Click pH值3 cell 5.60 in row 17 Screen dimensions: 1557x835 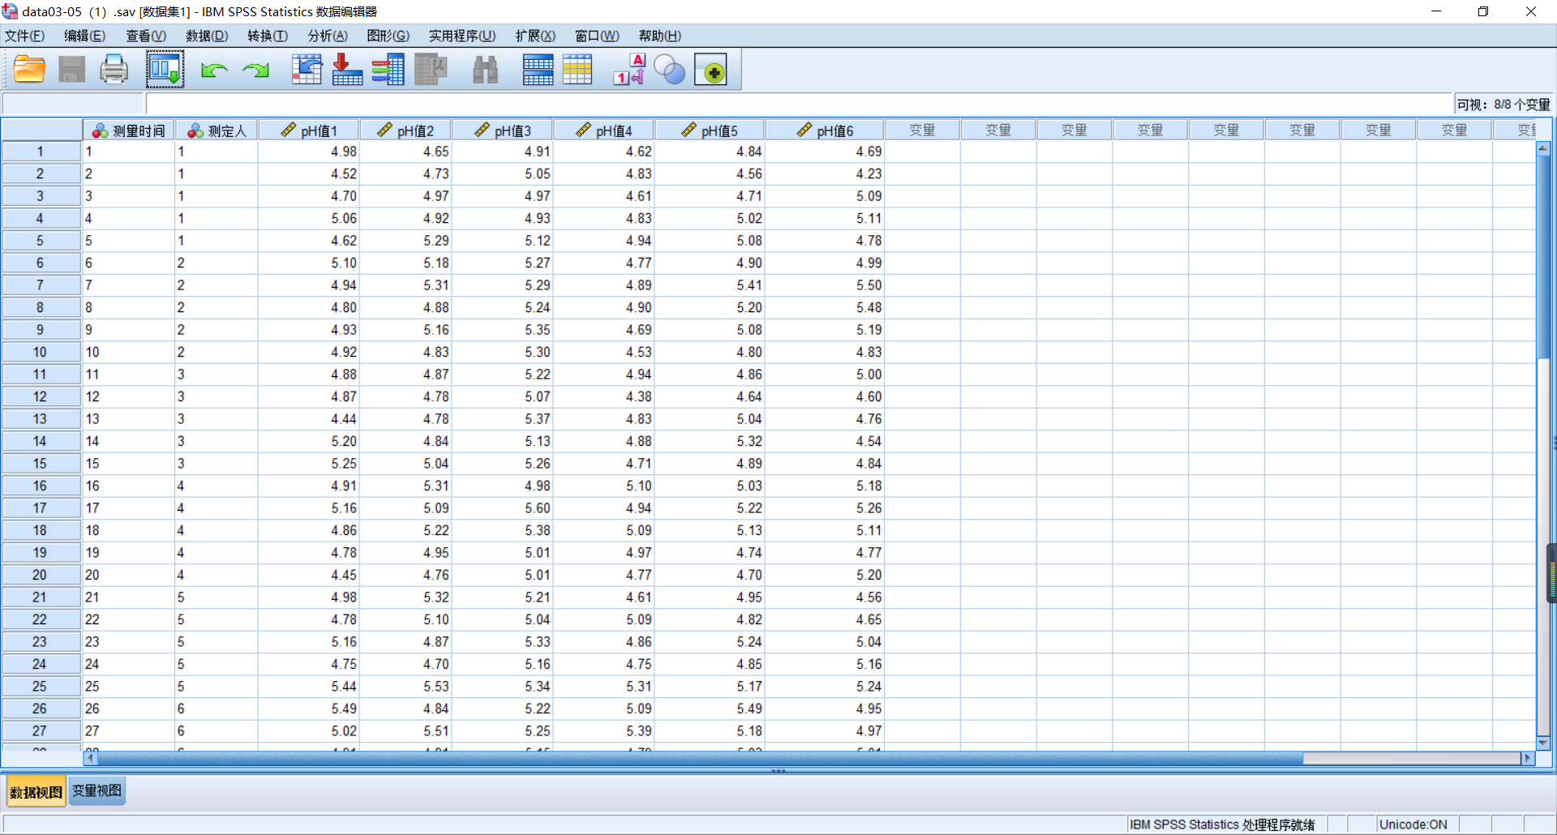coord(503,508)
